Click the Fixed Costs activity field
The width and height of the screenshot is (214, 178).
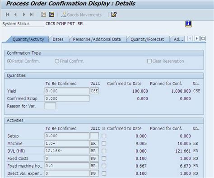pos(67,158)
